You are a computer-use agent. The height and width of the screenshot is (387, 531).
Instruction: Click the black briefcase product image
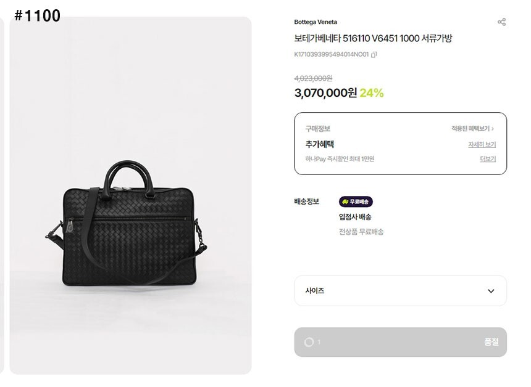[x=125, y=224]
